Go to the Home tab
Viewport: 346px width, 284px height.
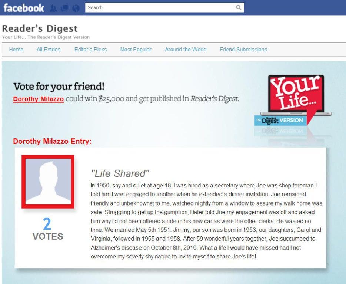tap(16, 50)
